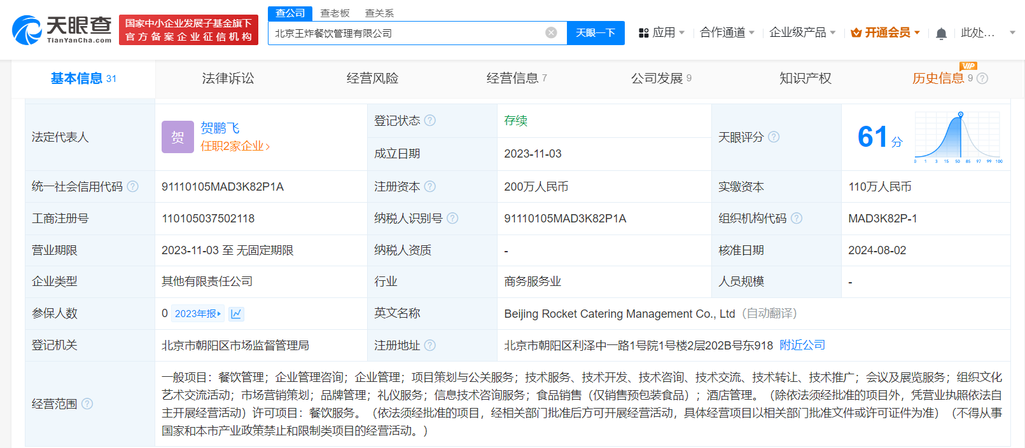
Task: Expand the 应用 dropdown menu
Action: [662, 32]
